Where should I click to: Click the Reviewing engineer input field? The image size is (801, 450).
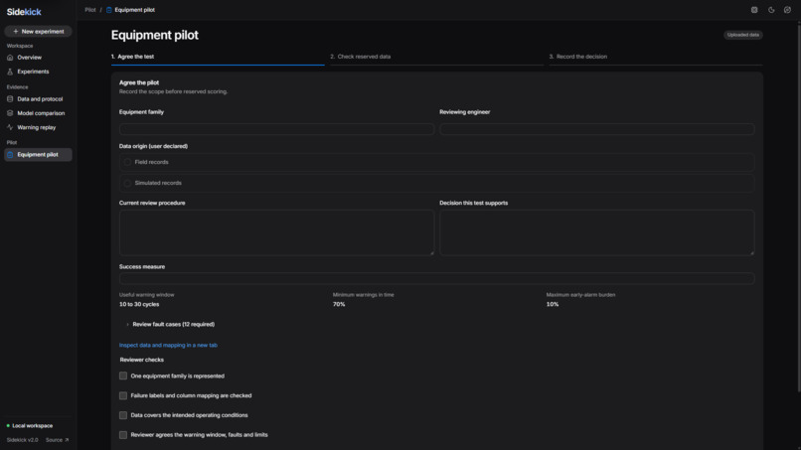click(597, 129)
